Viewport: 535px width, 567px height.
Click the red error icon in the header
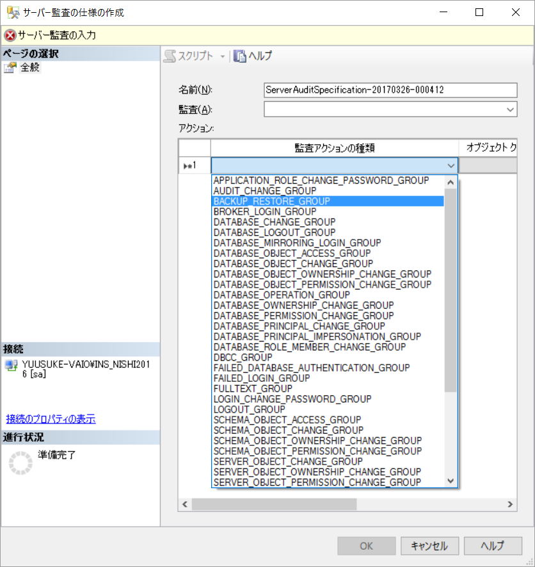10,35
